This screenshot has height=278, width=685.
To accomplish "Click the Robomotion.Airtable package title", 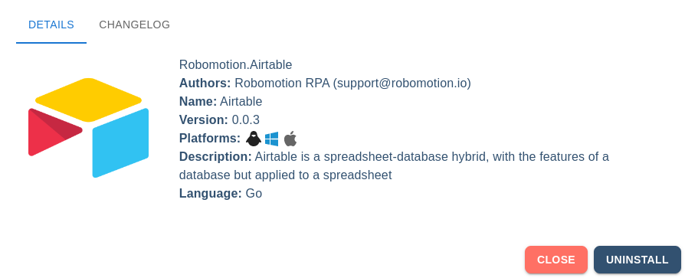I will 235,64.
